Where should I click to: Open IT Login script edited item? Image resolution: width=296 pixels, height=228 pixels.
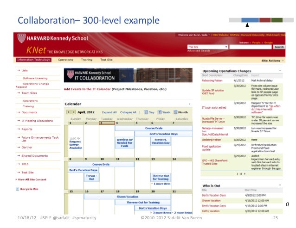pyautogui.click(x=214, y=108)
